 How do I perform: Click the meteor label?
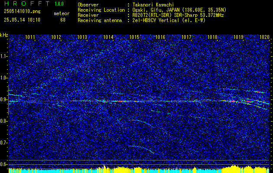click(62, 13)
